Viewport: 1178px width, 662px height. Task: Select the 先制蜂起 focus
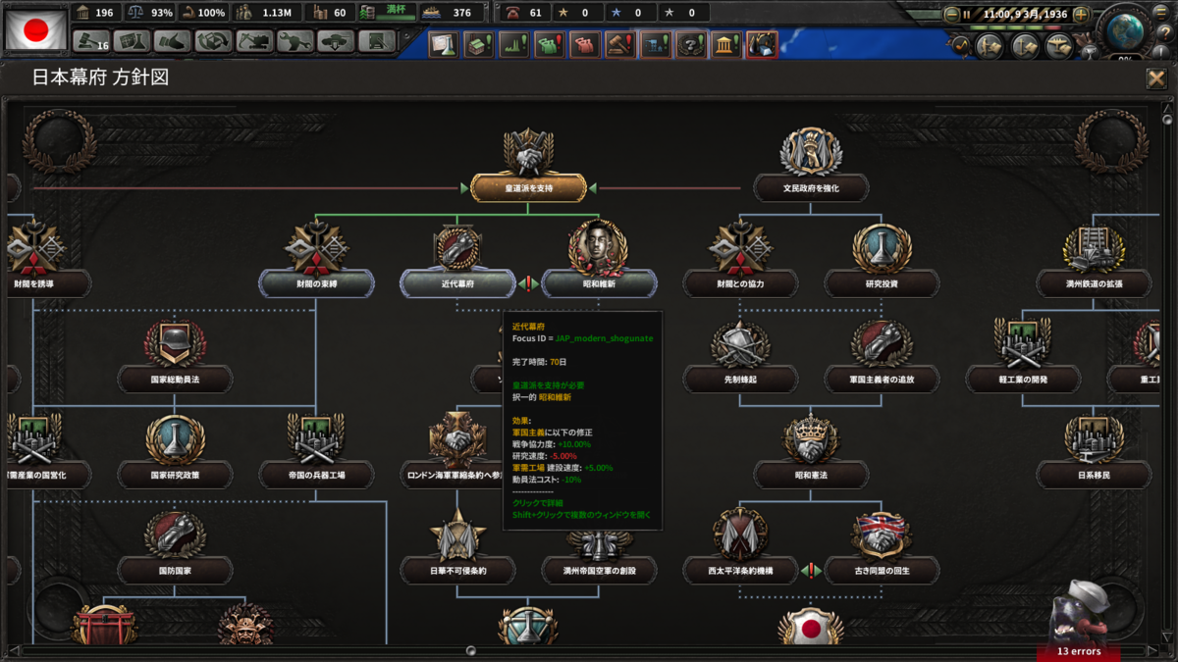[740, 379]
